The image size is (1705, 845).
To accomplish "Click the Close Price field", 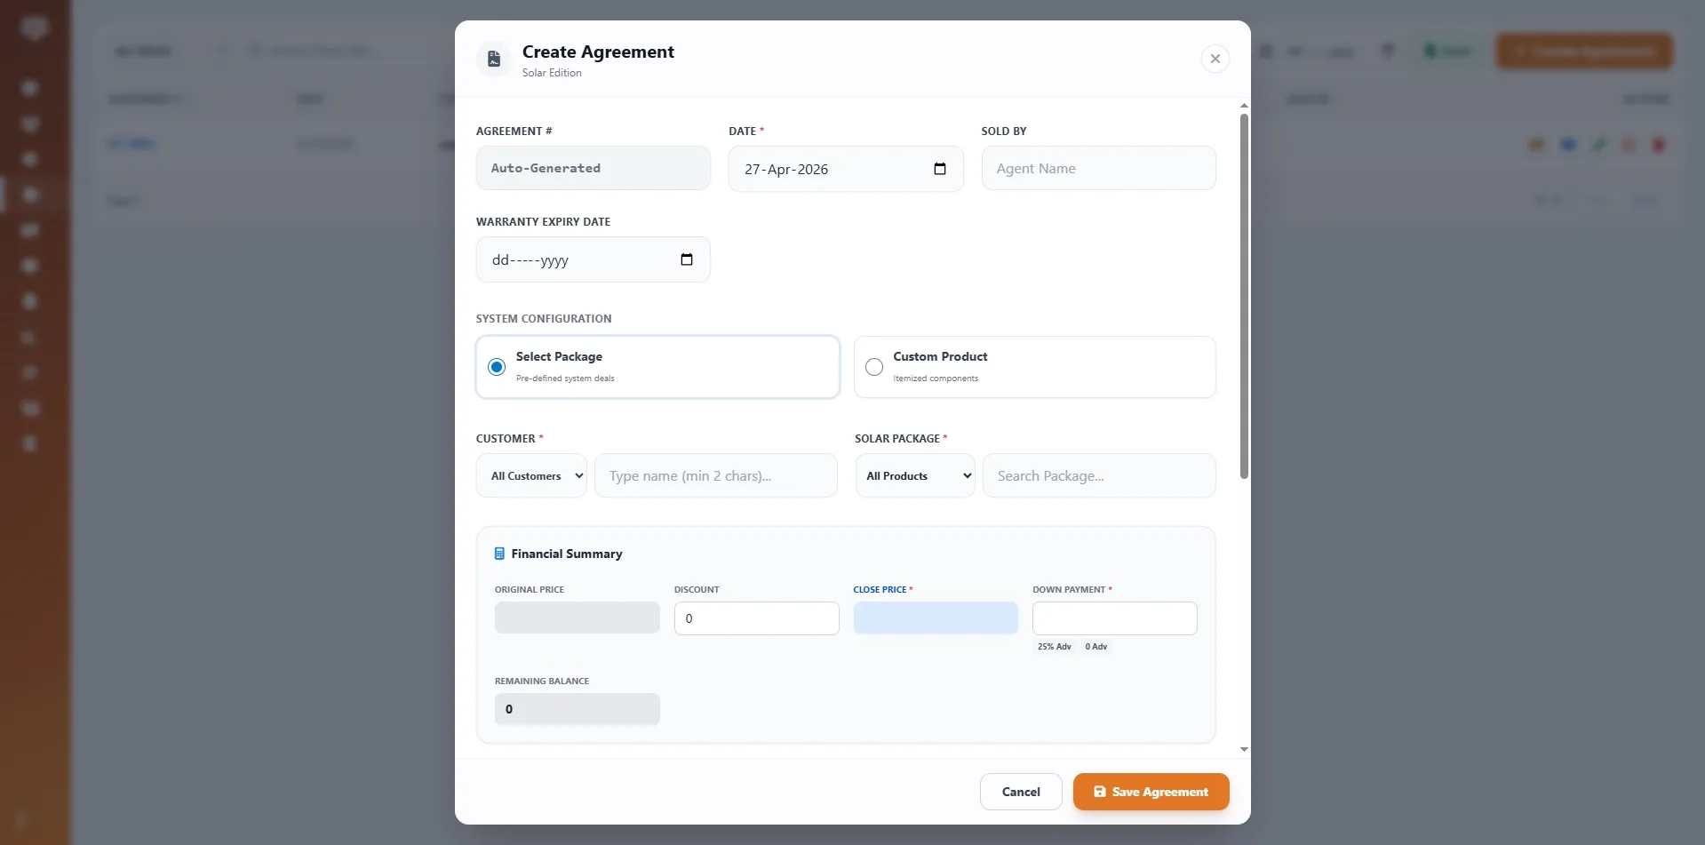I will pyautogui.click(x=936, y=618).
